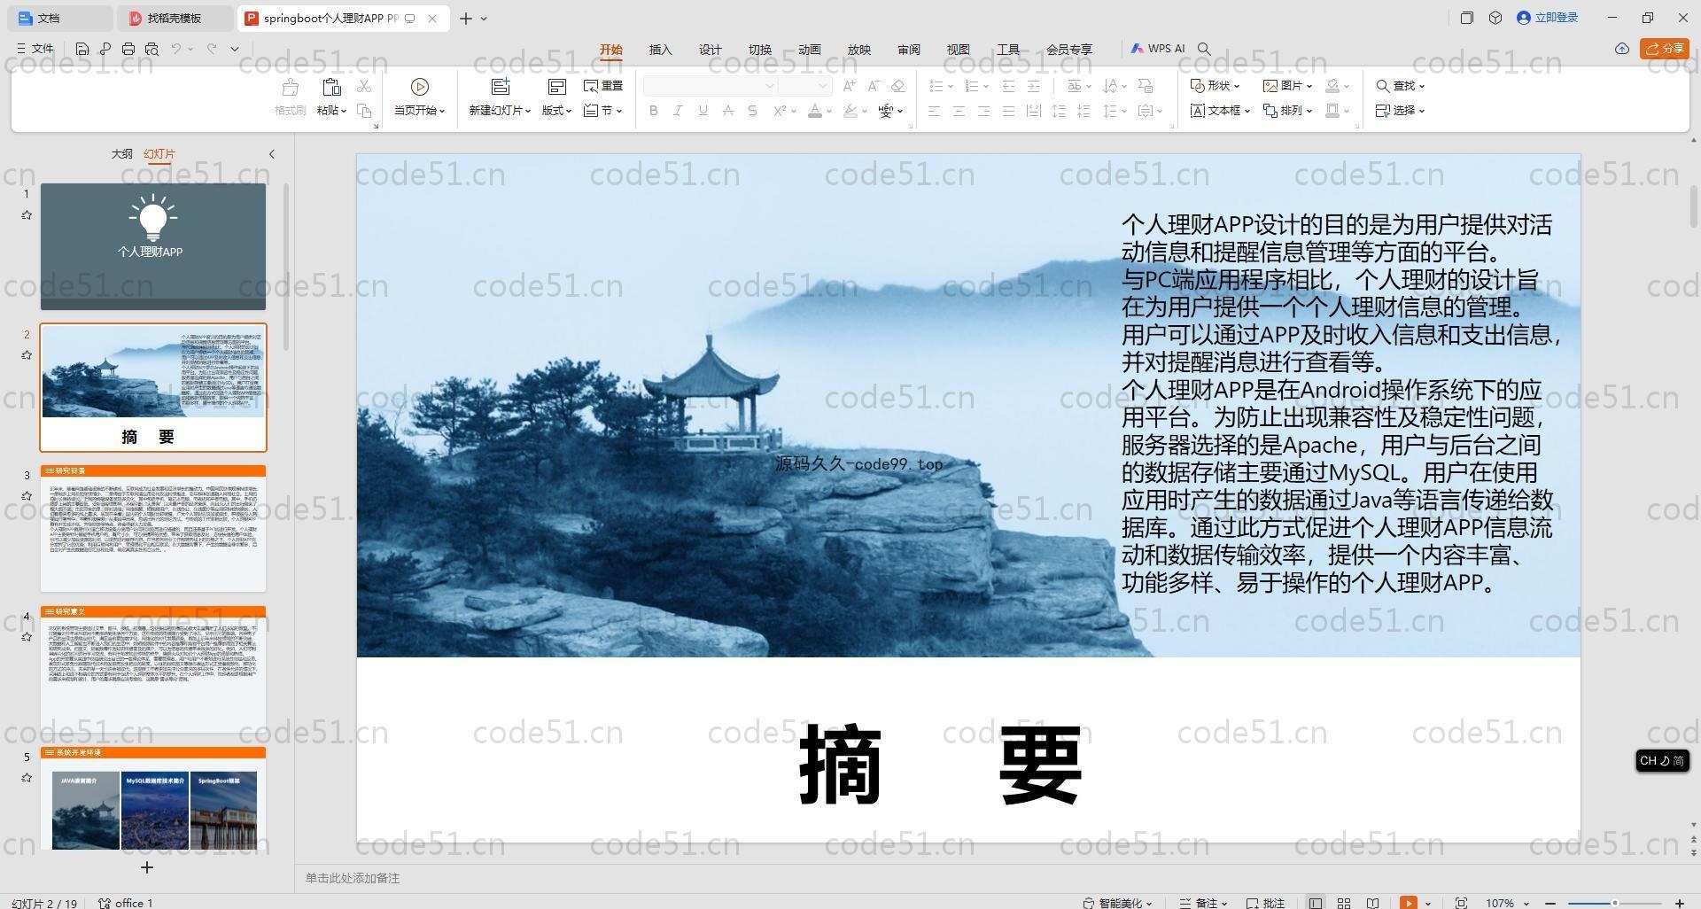Click the zoom in plus icon

coord(1681,903)
